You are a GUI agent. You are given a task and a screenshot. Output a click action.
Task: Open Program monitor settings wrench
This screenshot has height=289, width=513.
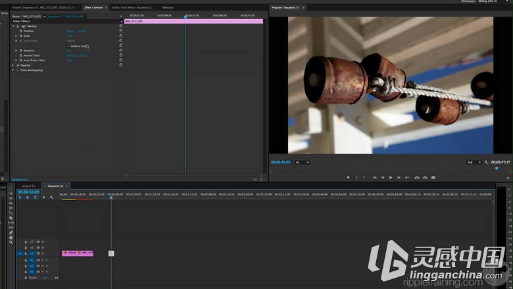(x=487, y=163)
